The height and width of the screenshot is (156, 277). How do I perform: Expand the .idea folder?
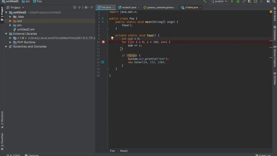pyautogui.click(x=10, y=16)
